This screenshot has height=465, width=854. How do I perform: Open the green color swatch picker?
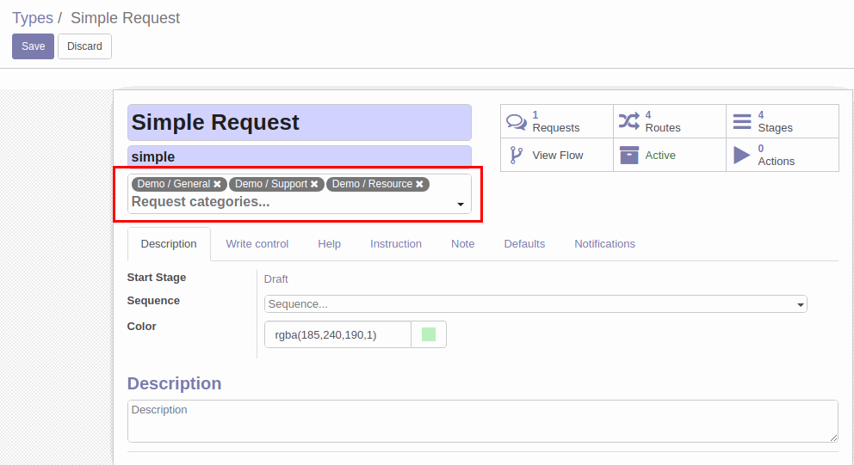(x=429, y=334)
